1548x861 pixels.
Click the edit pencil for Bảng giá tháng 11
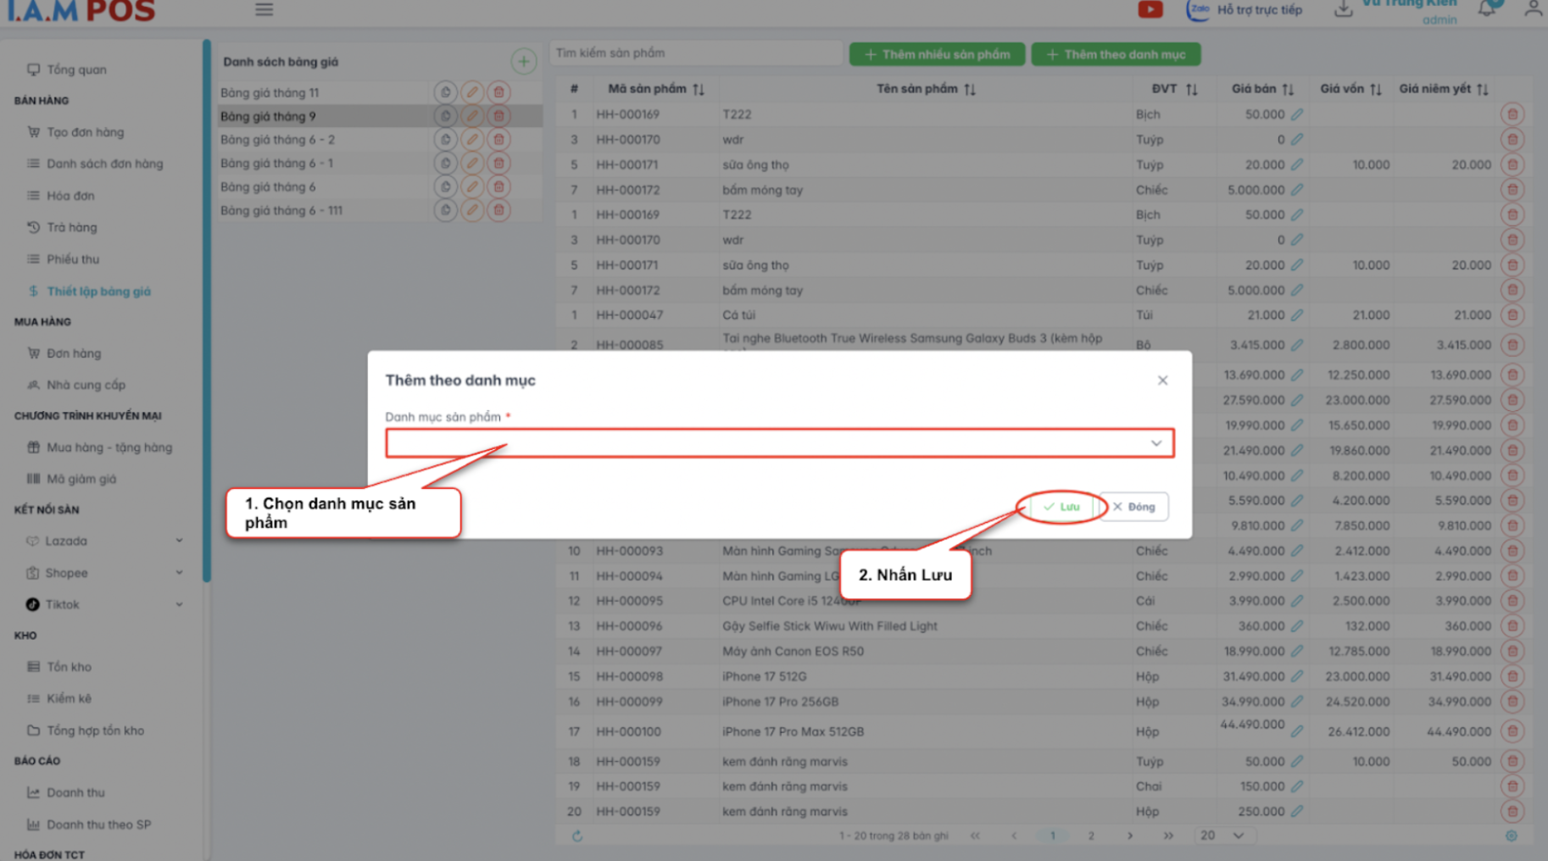point(472,92)
